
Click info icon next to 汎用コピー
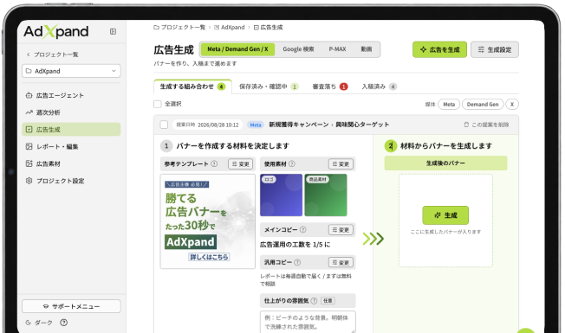(297, 262)
